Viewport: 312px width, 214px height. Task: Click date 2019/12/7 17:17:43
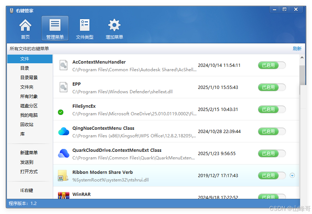click(x=218, y=175)
